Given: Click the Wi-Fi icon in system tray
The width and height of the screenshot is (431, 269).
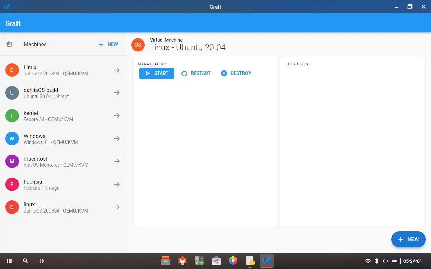Looking at the screenshot, I should (368, 261).
